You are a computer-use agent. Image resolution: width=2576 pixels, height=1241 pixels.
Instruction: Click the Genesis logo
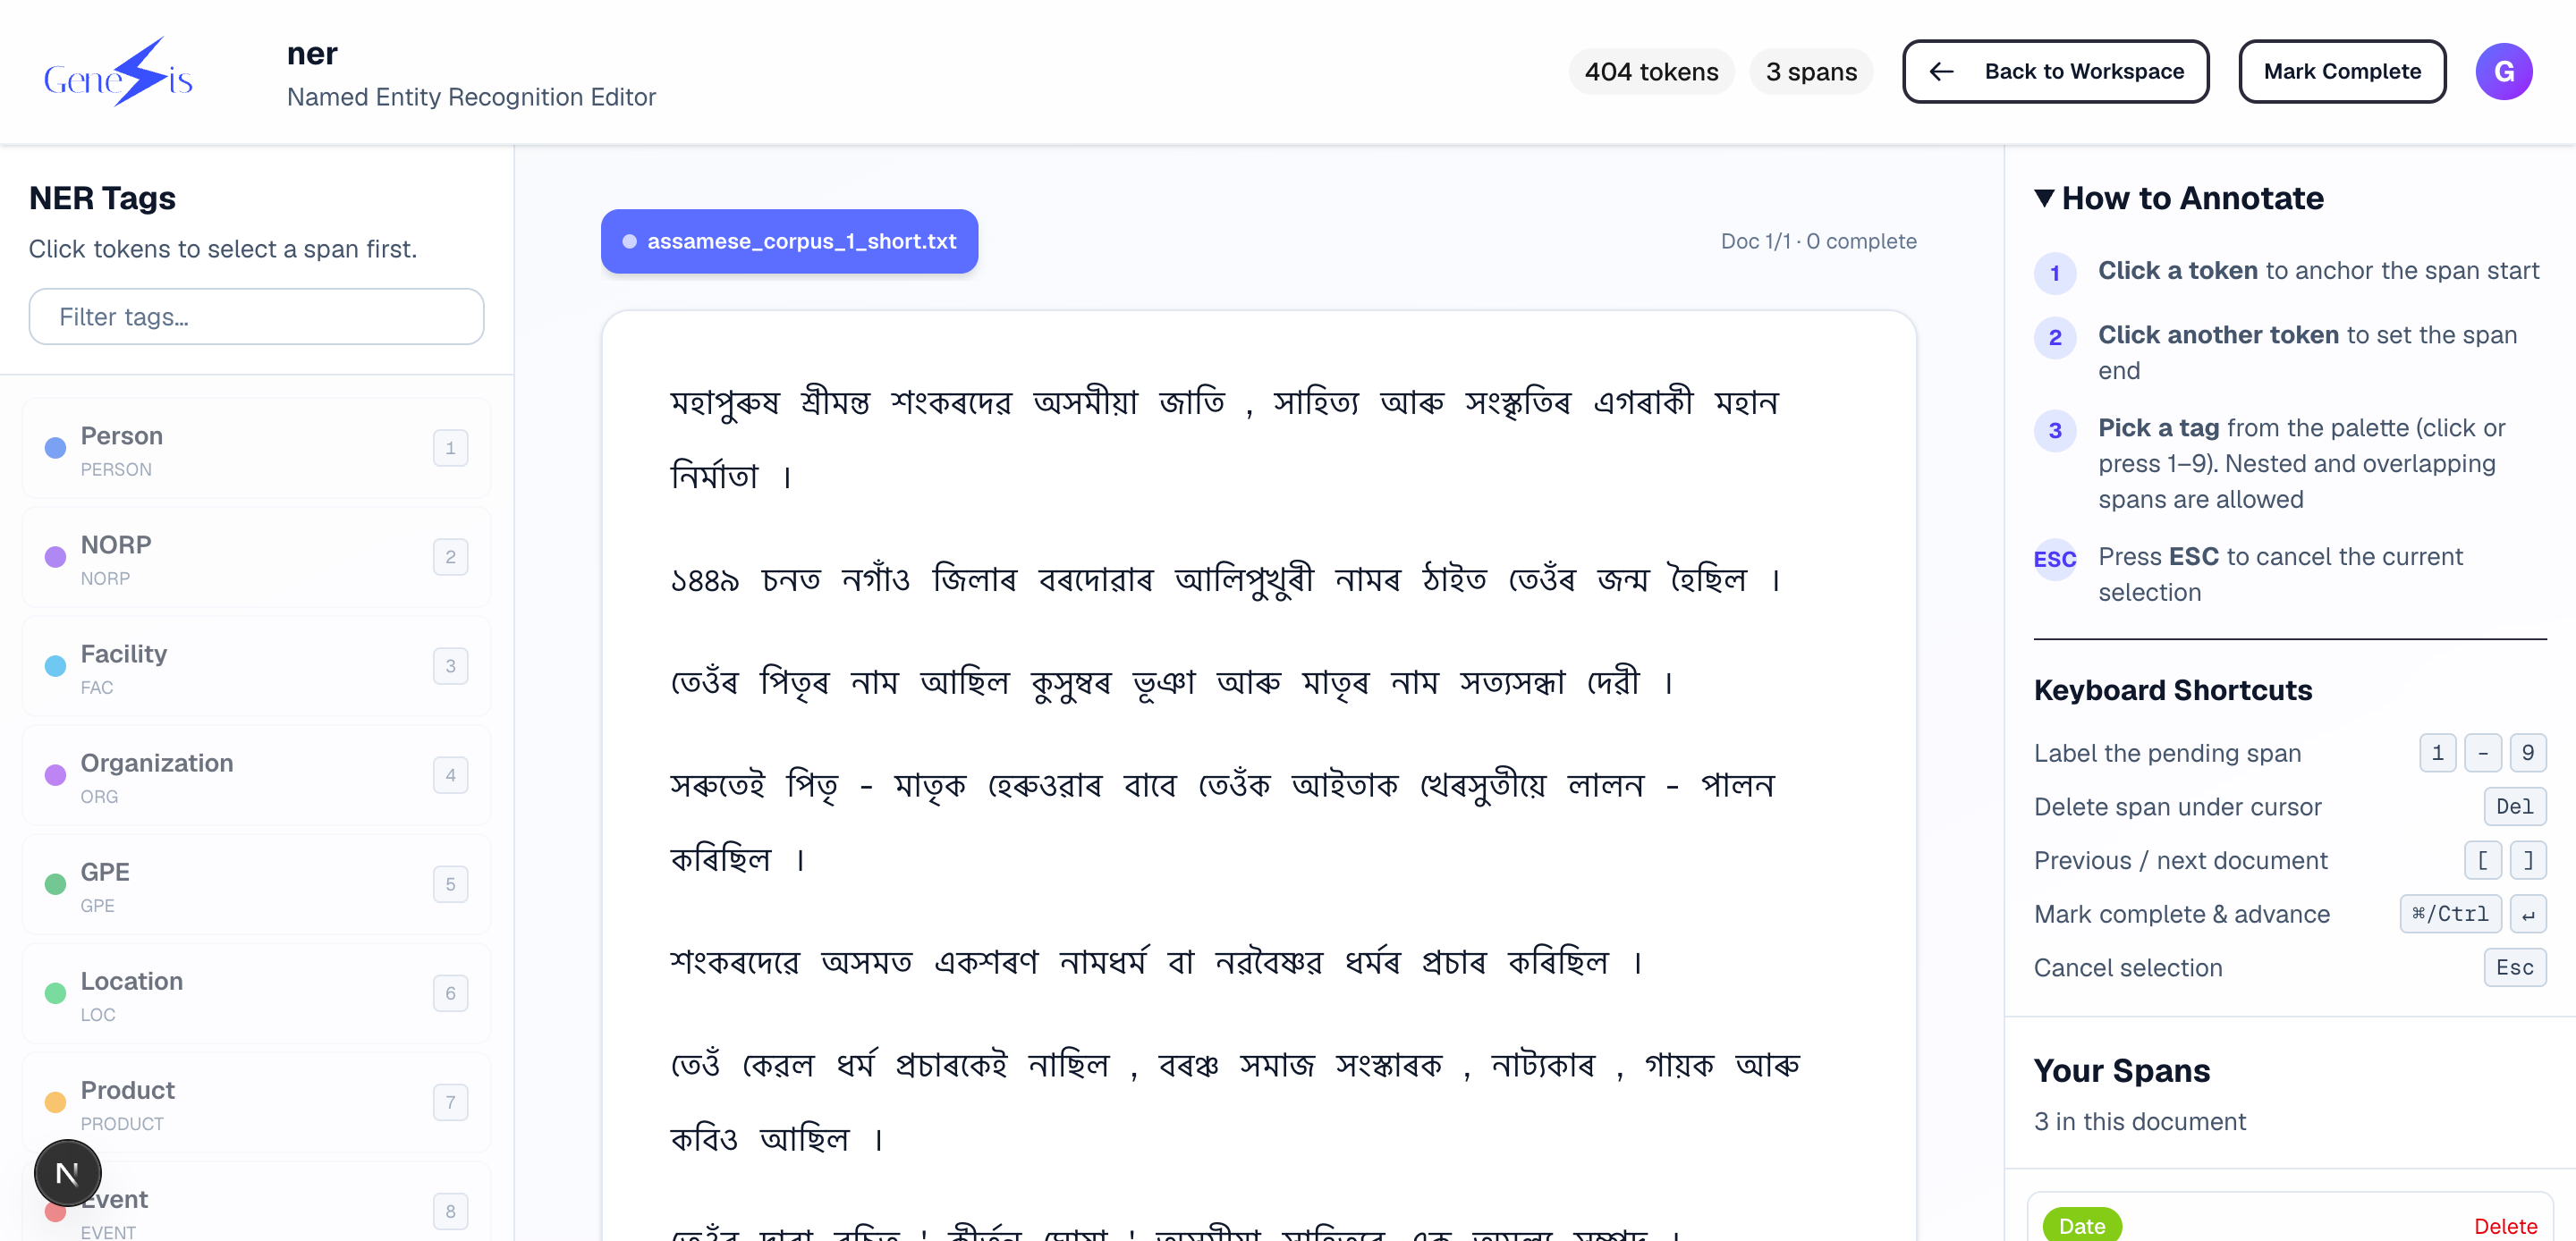point(118,71)
